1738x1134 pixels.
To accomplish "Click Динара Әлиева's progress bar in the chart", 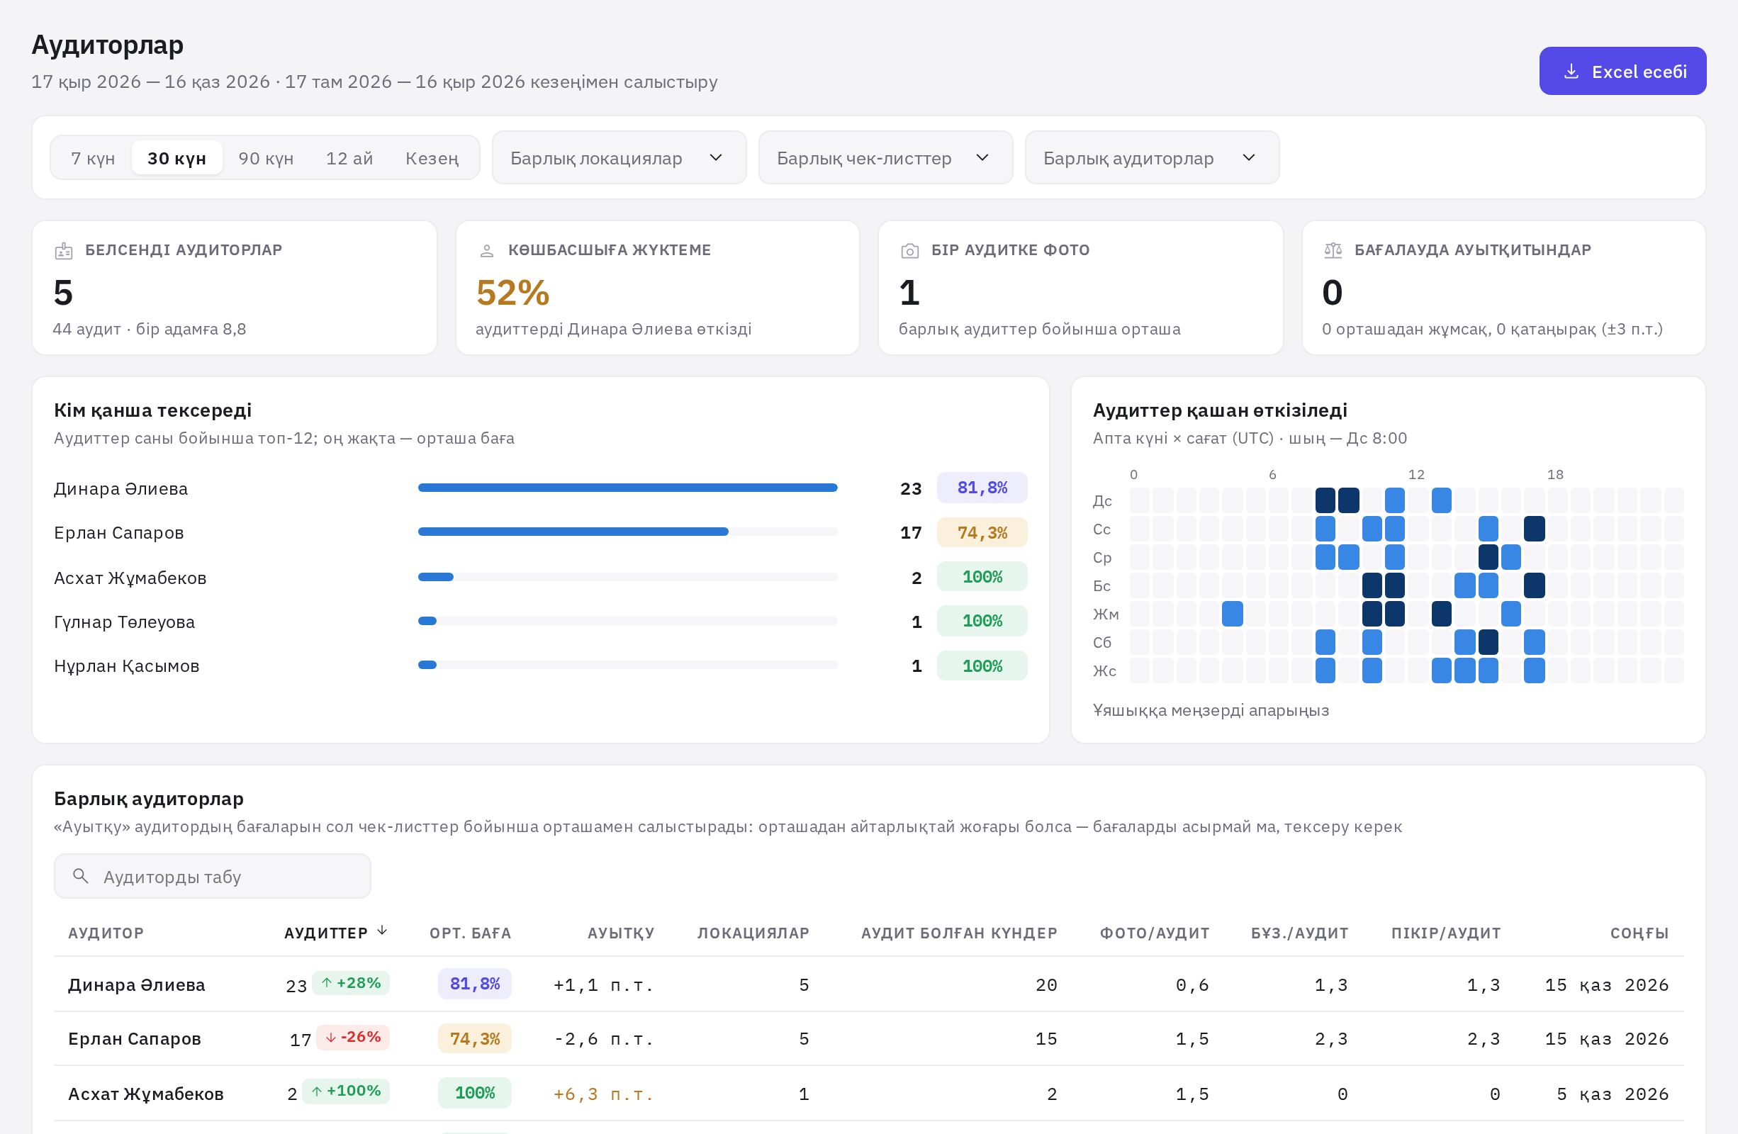I will (627, 488).
